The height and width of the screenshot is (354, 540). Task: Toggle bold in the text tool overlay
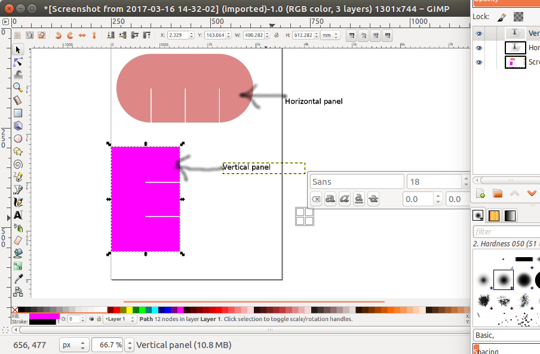pos(330,199)
